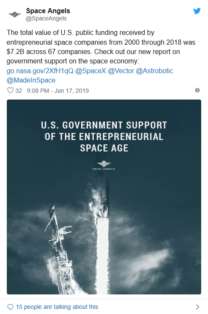Open the tweet info icon

tap(197, 90)
